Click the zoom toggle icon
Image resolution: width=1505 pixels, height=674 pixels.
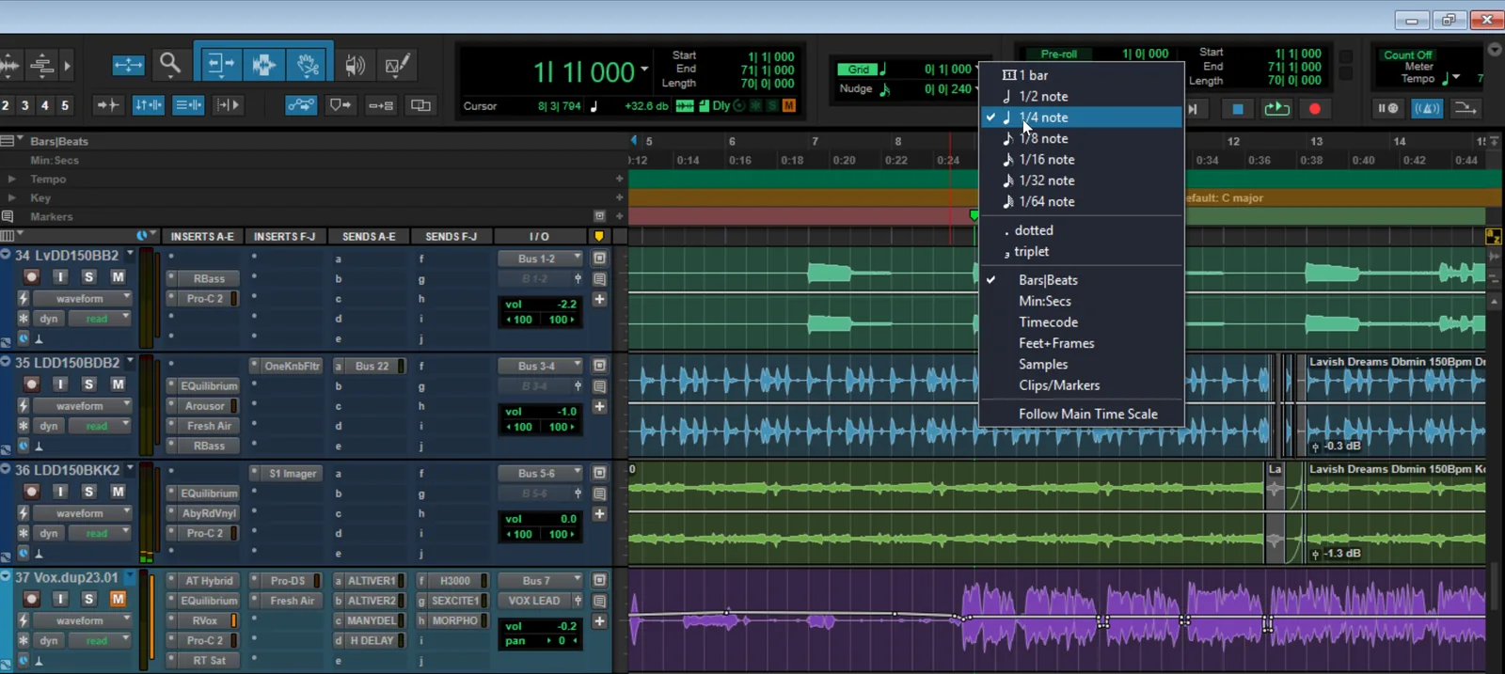[128, 65]
